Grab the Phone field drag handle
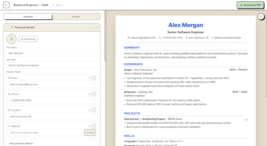The image size is (267, 146). tap(89, 94)
